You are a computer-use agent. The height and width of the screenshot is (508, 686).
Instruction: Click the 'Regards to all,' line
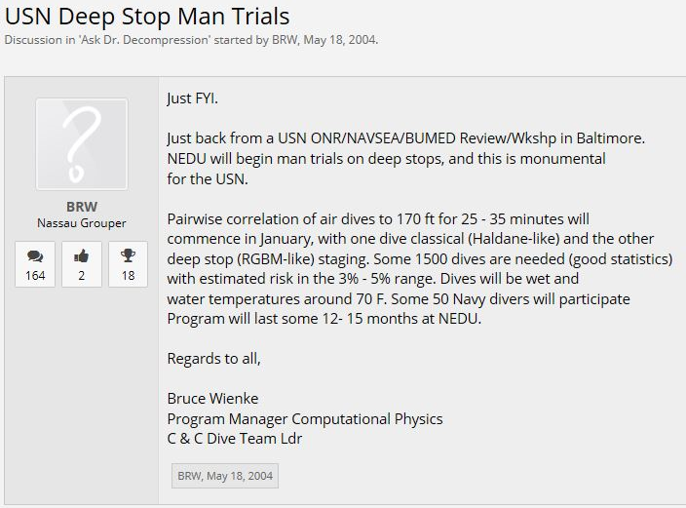pyautogui.click(x=214, y=358)
